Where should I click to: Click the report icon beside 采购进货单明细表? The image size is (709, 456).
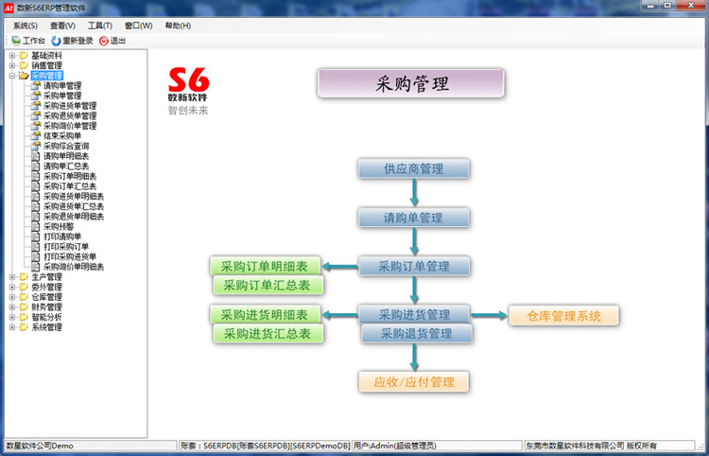[36, 196]
